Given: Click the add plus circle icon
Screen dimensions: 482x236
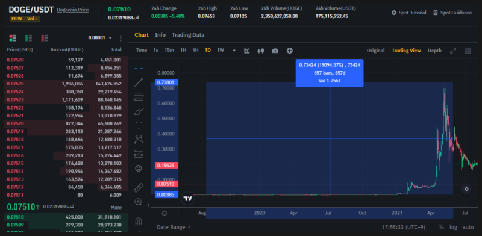Looking at the screenshot, I should point(290,51).
